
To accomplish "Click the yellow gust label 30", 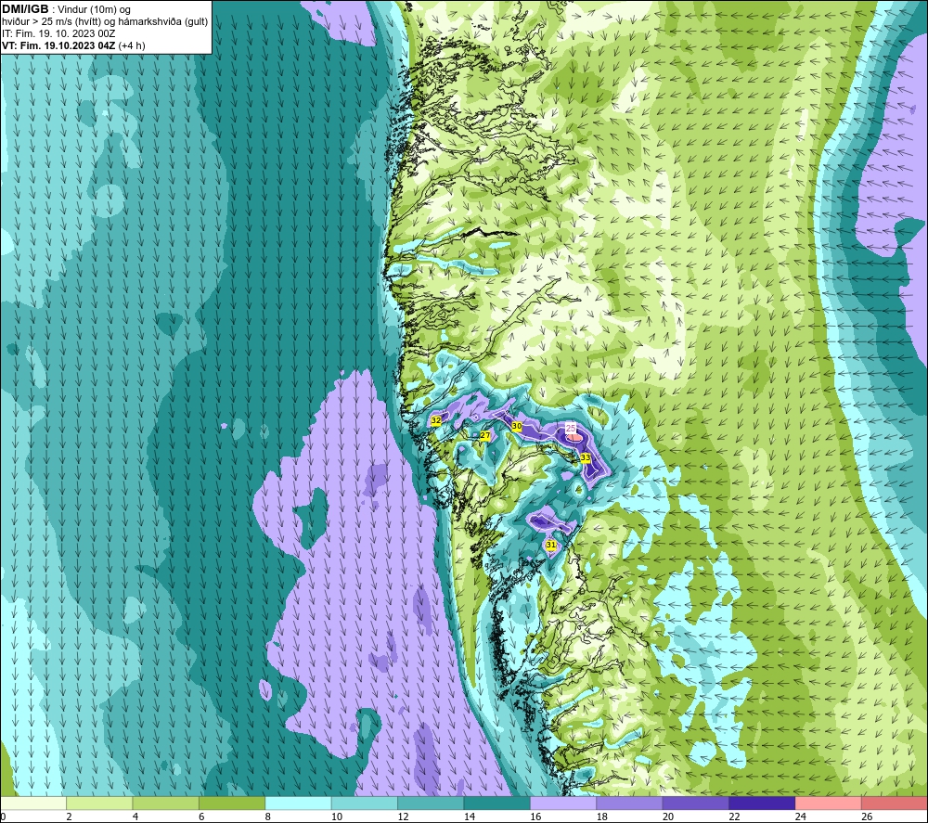I will click(x=517, y=426).
